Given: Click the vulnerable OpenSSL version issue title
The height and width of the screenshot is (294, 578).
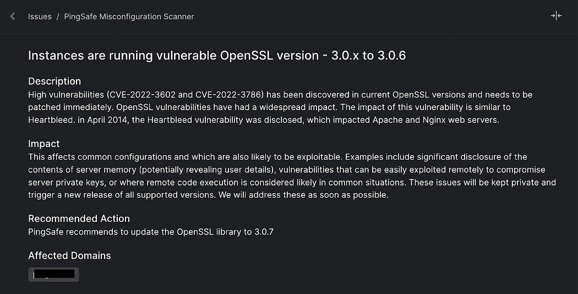Looking at the screenshot, I should (217, 56).
